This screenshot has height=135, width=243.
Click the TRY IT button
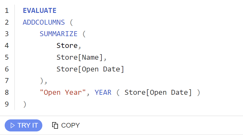coord(23,125)
